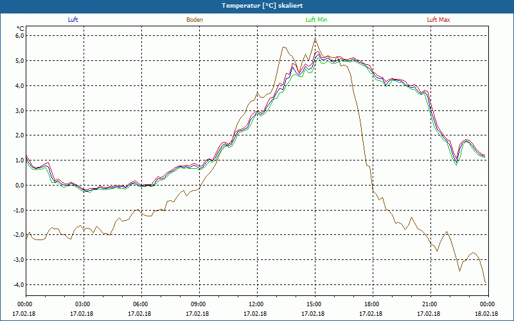
Task: Click the '18:00' time axis label
Action: point(373,304)
